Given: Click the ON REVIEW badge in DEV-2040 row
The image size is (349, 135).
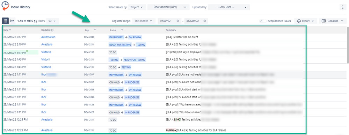Looking at the screenshot, I should click(135, 37).
